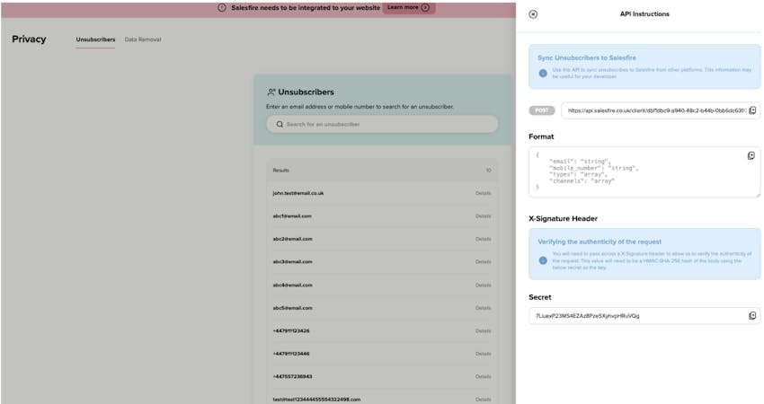Viewport: 764px width, 404px height.
Task: Click the Privacy page title
Action: (x=29, y=39)
